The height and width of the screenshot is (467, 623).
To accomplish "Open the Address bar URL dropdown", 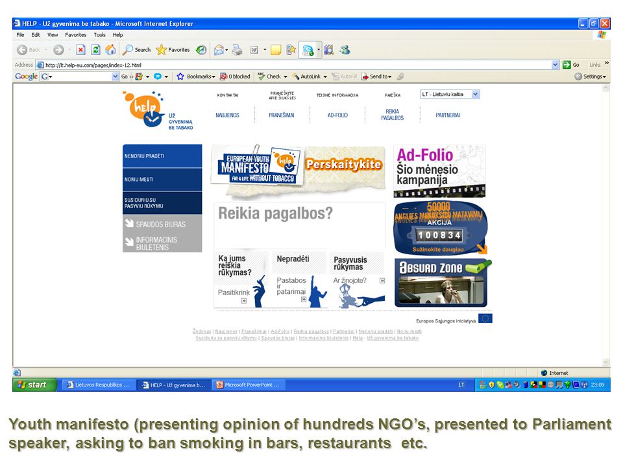I will tap(556, 65).
